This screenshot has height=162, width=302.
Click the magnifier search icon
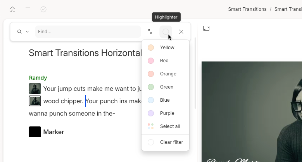[19, 32]
